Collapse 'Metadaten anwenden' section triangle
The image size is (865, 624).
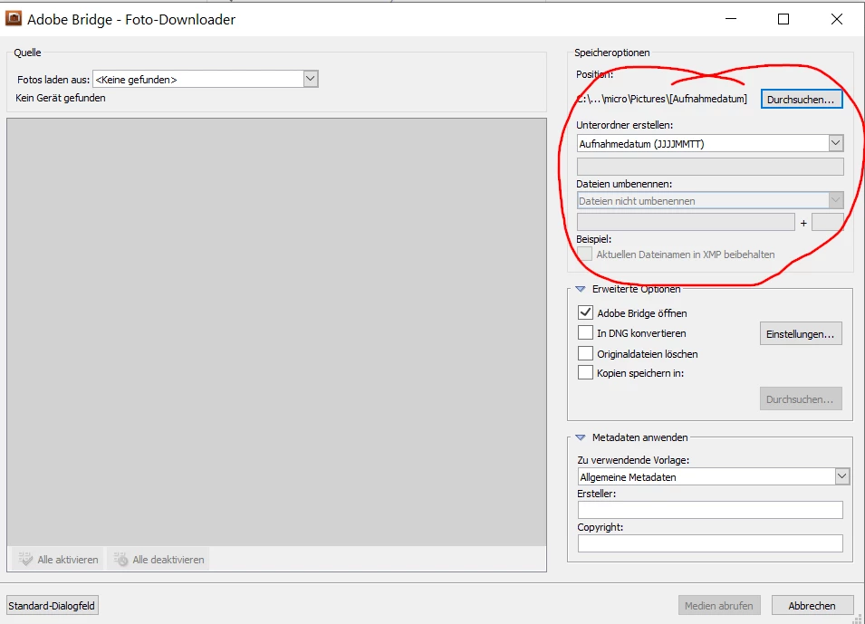pos(580,437)
